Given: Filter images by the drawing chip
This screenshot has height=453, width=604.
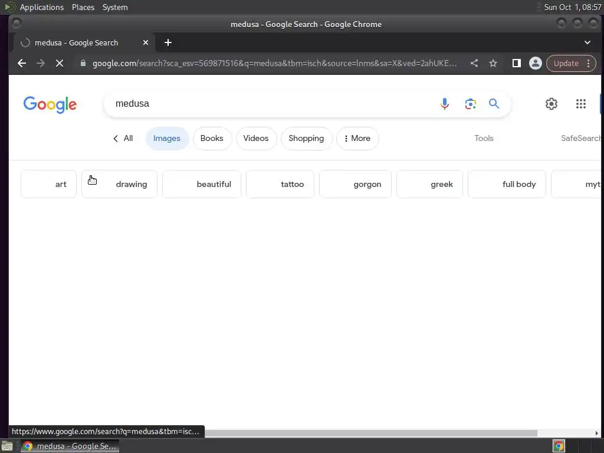Looking at the screenshot, I should [x=119, y=184].
